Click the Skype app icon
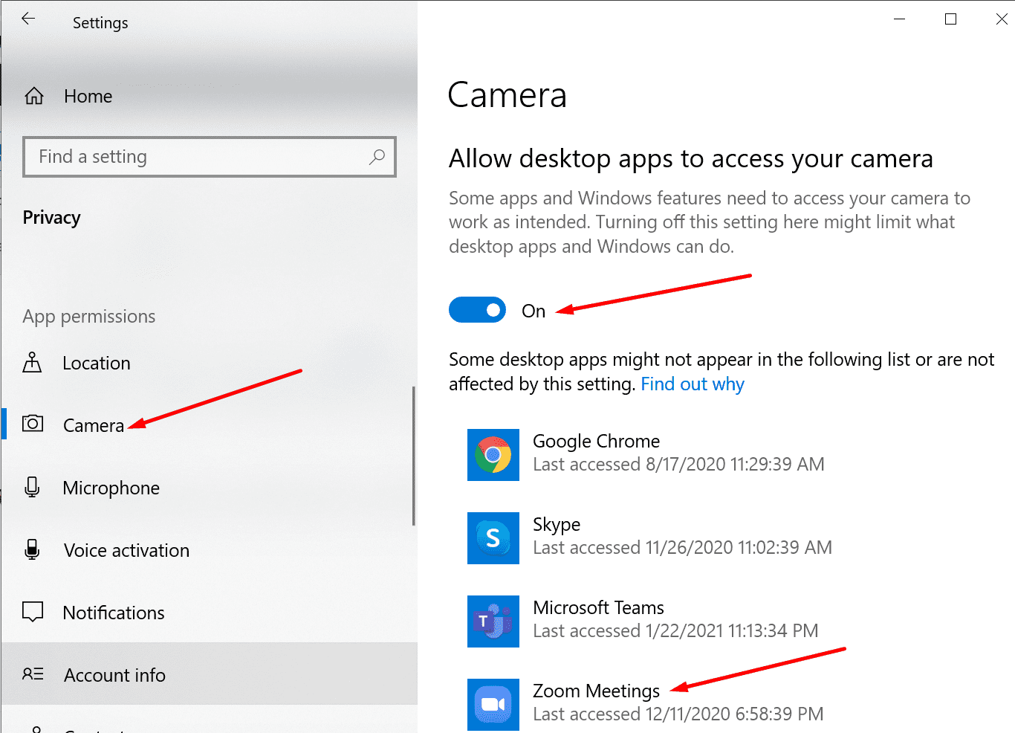The width and height of the screenshot is (1015, 733). click(x=493, y=538)
